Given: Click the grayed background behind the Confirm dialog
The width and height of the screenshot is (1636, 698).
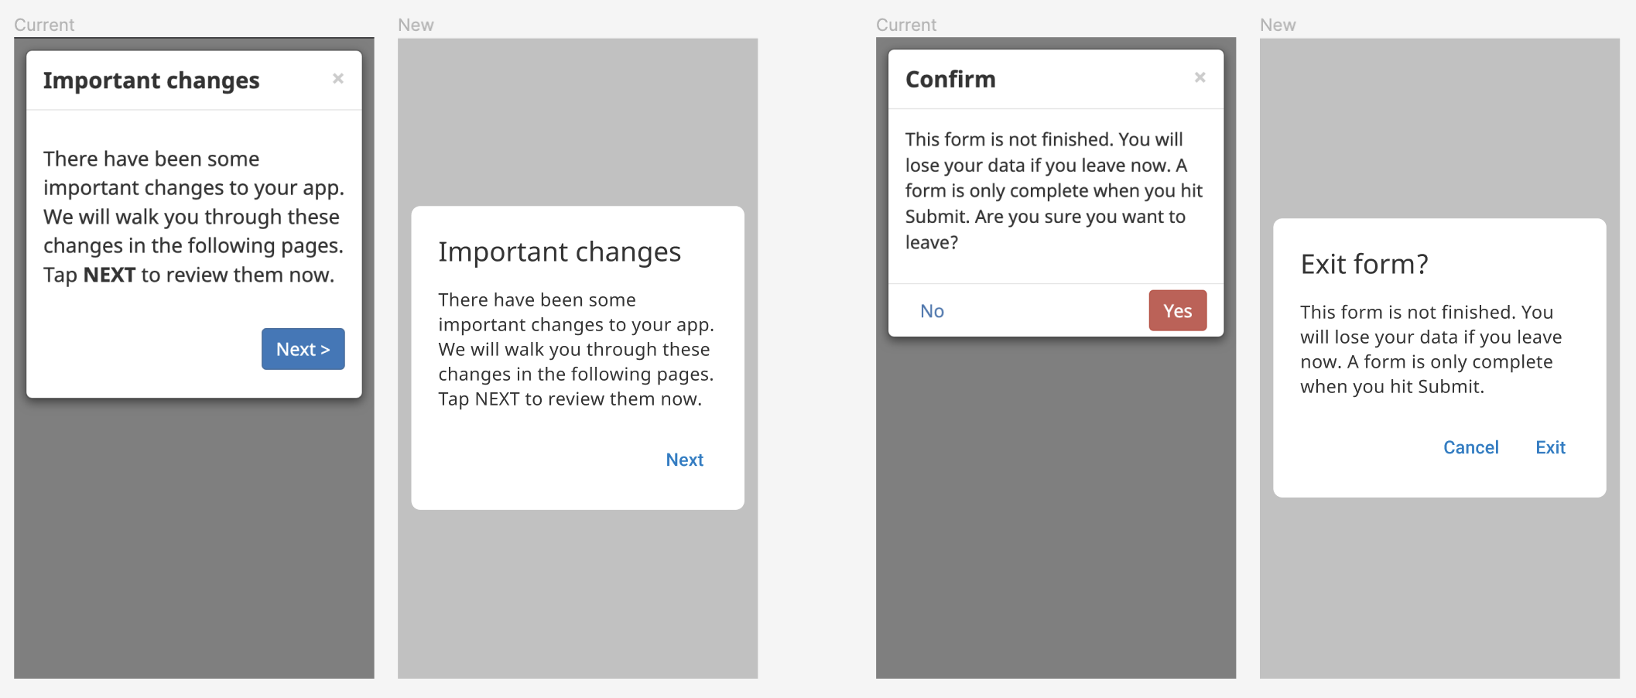Looking at the screenshot, I should pyautogui.click(x=1052, y=503).
